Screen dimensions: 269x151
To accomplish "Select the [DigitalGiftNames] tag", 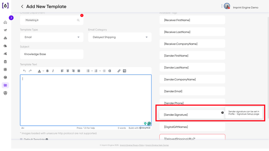I will click(x=192, y=127).
